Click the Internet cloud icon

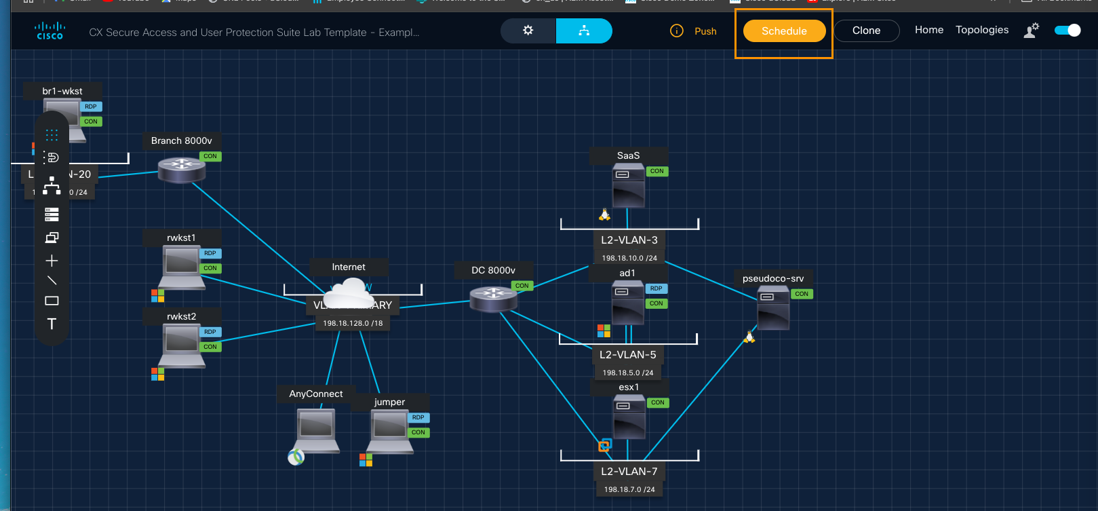click(x=348, y=294)
